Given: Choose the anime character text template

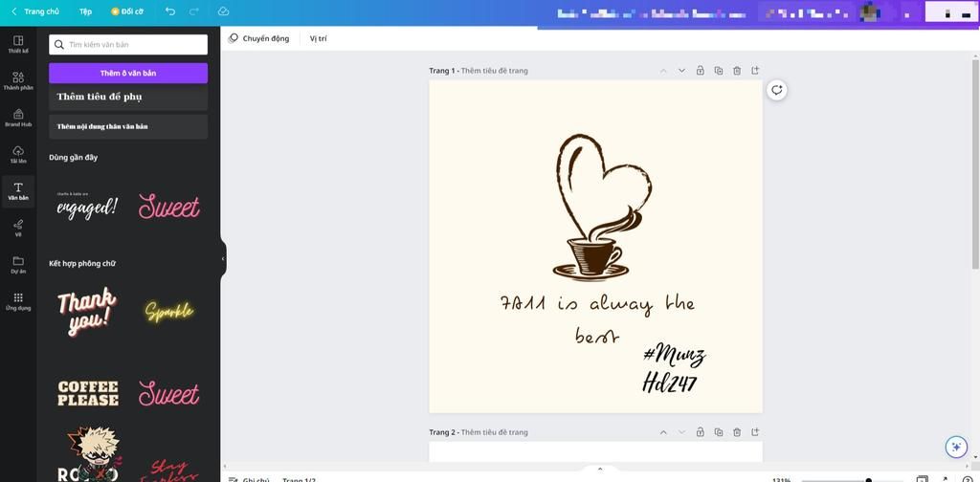Looking at the screenshot, I should 87,454.
